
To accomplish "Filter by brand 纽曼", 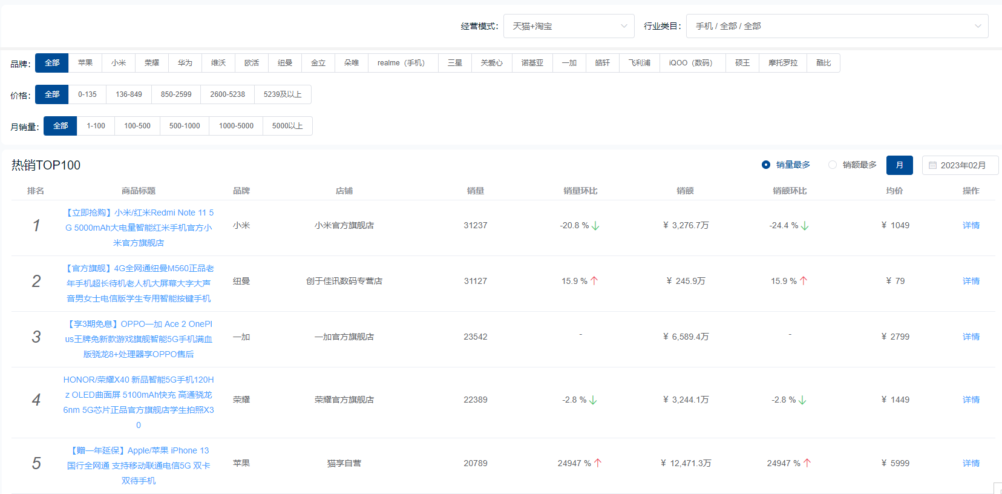I will (285, 63).
